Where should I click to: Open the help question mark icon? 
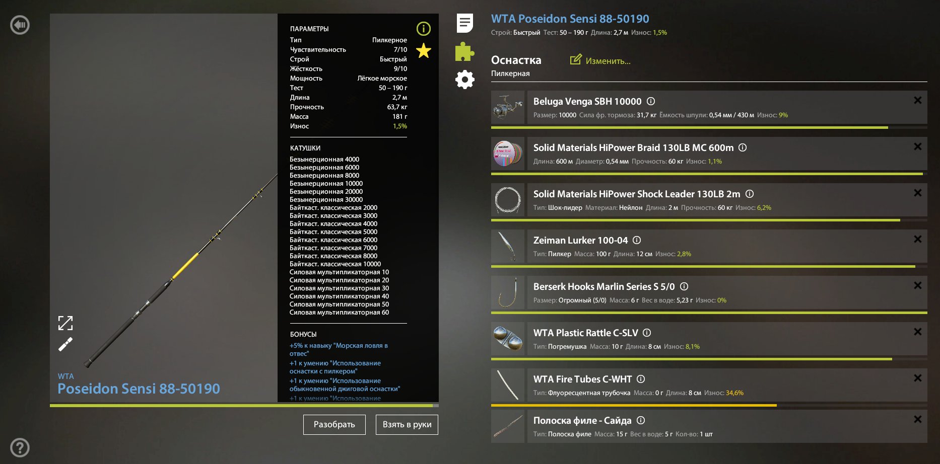[x=20, y=447]
